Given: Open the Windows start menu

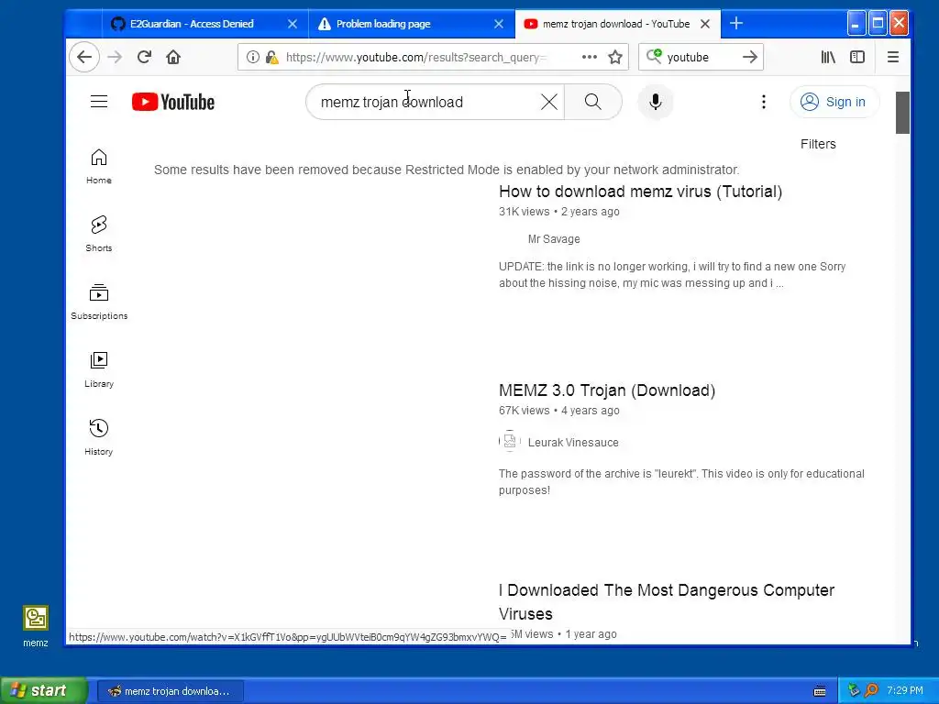Looking at the screenshot, I should (43, 690).
